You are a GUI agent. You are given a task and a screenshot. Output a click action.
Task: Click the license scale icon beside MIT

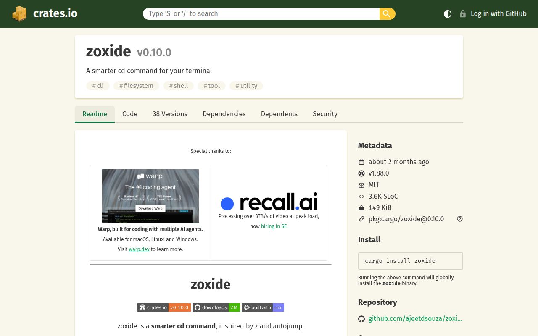(x=361, y=185)
